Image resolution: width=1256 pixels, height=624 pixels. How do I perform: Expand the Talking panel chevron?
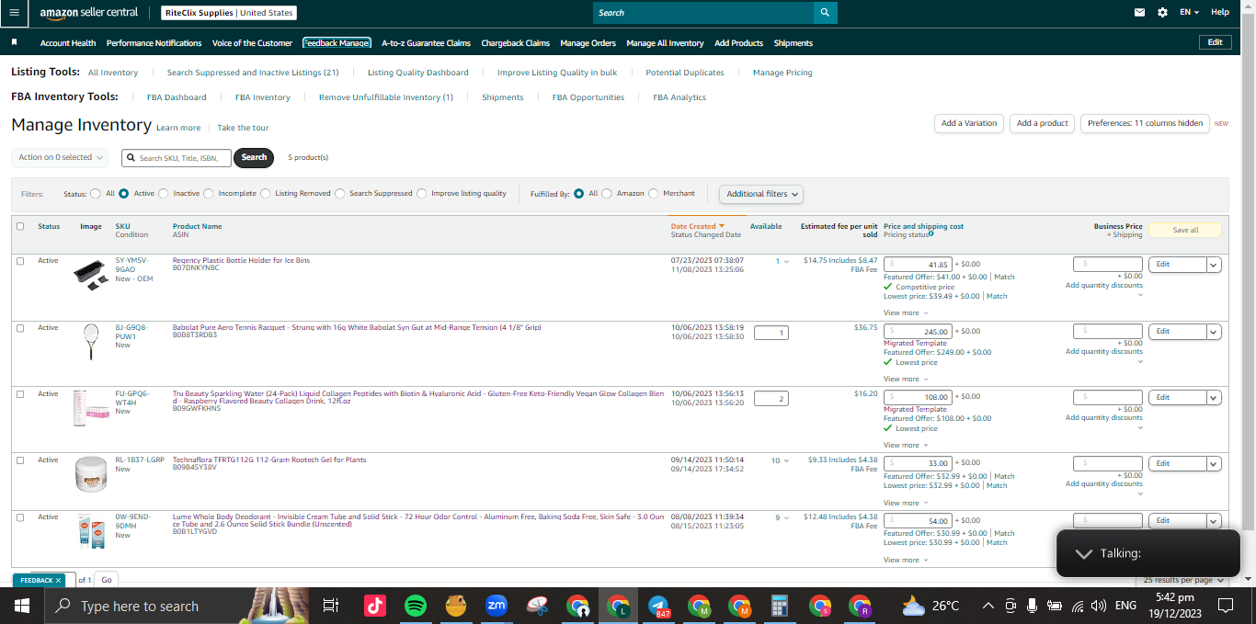[x=1084, y=553]
